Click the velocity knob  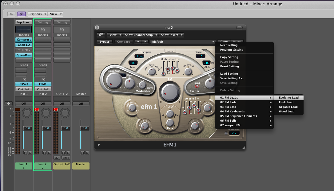coord(195,126)
